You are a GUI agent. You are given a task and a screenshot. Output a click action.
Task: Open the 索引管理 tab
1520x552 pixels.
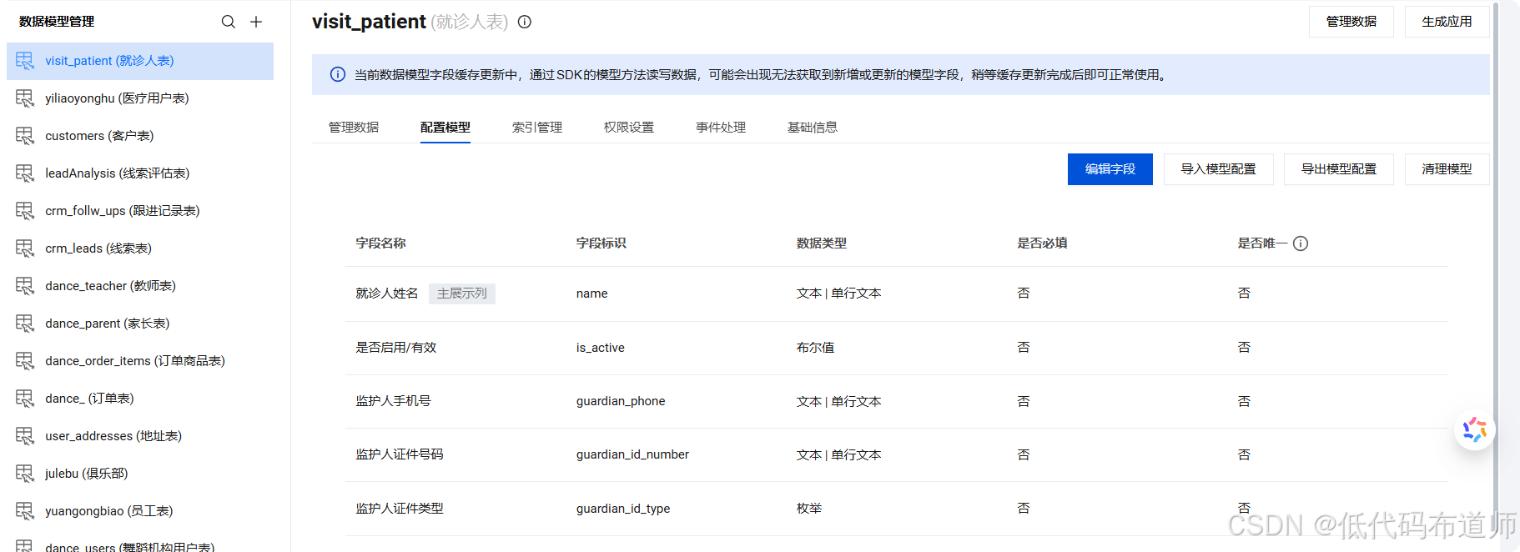point(537,128)
